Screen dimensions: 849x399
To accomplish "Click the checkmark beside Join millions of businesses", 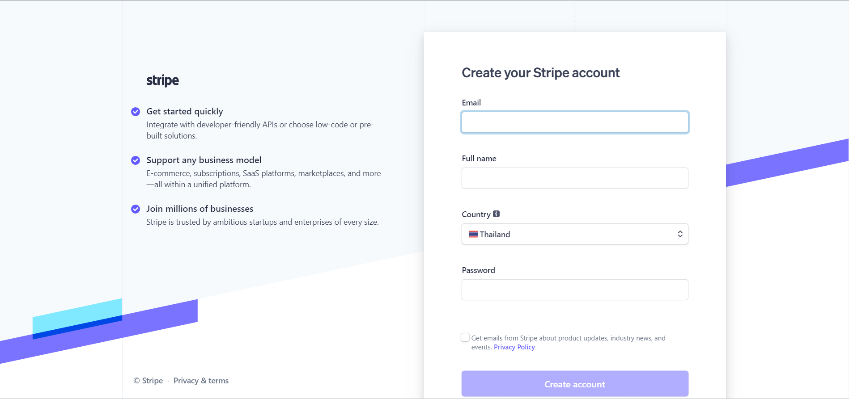I will tap(136, 209).
